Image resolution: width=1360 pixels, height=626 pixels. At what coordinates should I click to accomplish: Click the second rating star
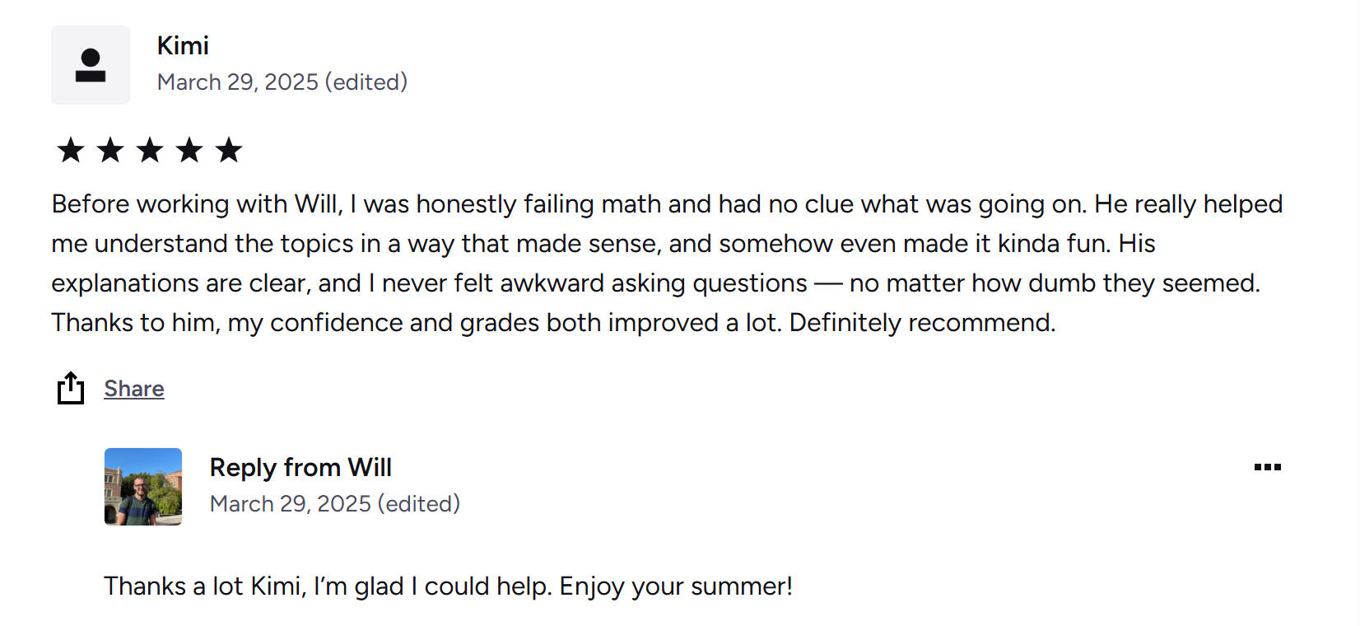pos(110,150)
